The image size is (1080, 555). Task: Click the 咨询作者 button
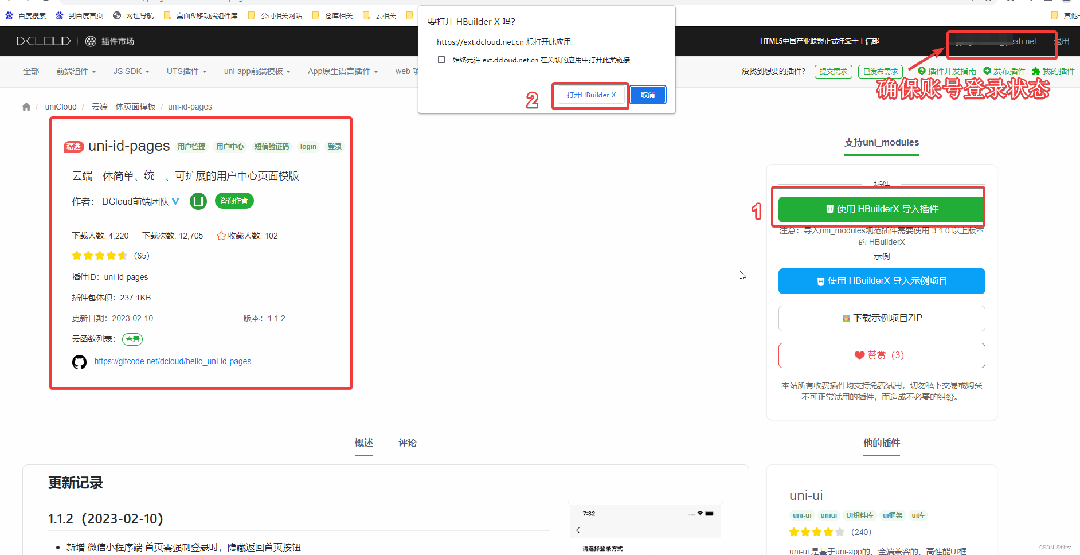click(x=234, y=201)
